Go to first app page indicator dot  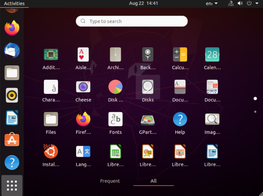pos(255,99)
